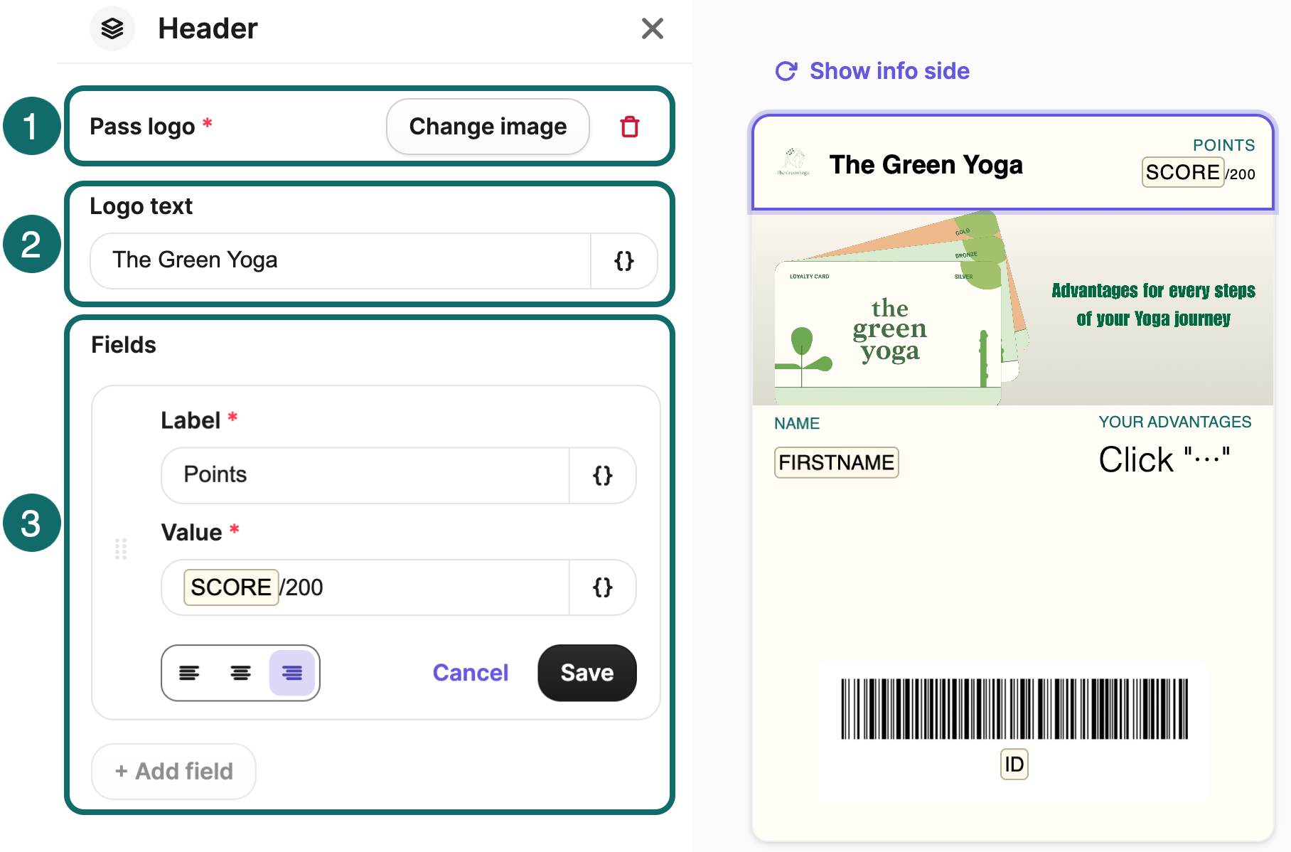This screenshot has height=852, width=1291.
Task: Click the Logo text input field
Action: coord(341,260)
